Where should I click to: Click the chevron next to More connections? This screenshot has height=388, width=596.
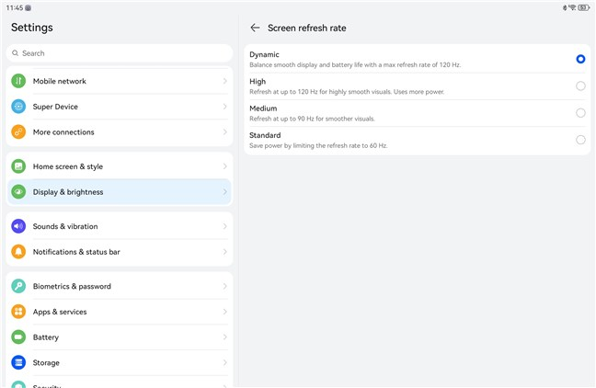(x=225, y=131)
